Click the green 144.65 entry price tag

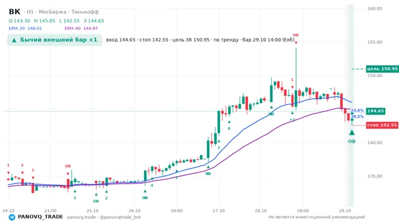(x=375, y=111)
